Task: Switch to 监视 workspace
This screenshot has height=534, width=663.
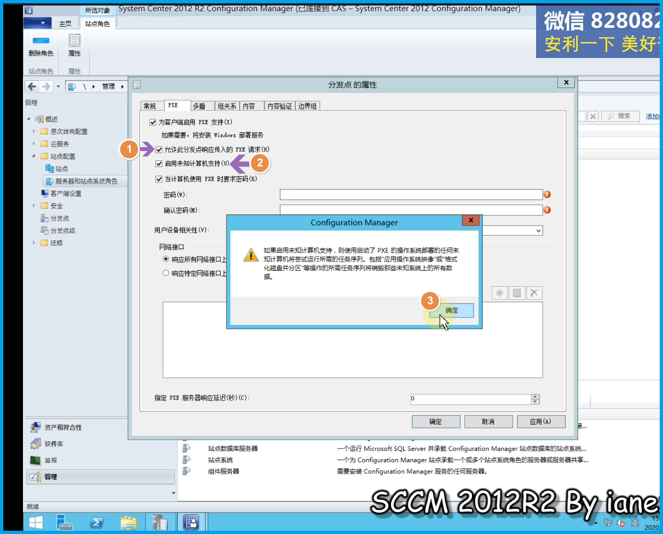Action: click(x=50, y=460)
